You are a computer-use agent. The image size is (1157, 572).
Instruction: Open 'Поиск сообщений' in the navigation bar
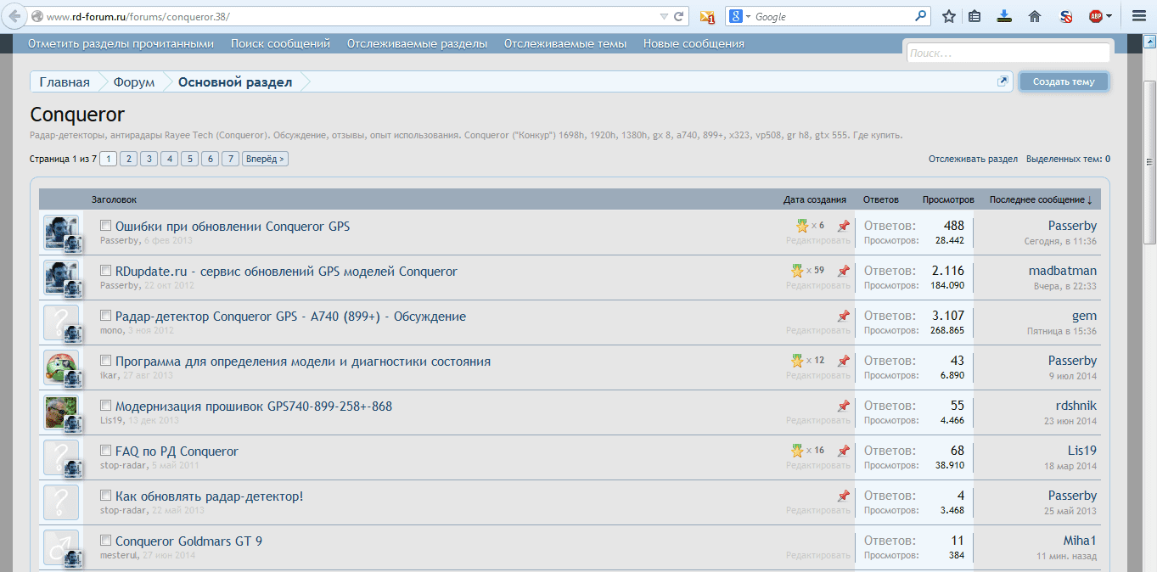[280, 44]
